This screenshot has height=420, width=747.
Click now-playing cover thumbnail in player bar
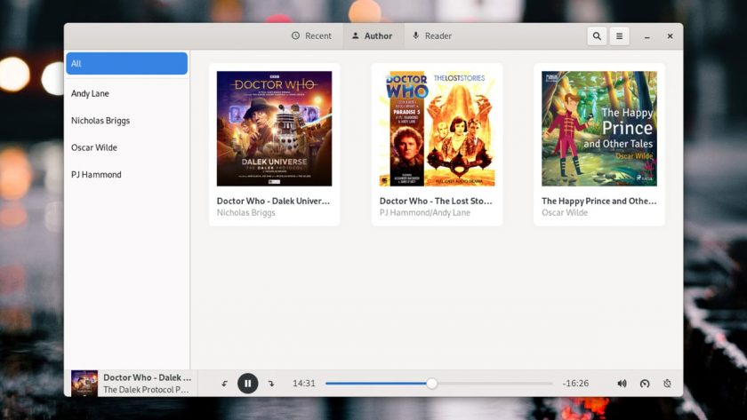click(x=84, y=384)
